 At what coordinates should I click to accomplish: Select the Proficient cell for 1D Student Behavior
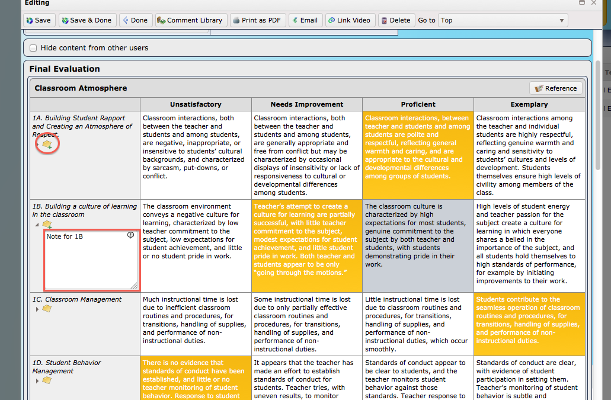click(x=418, y=378)
